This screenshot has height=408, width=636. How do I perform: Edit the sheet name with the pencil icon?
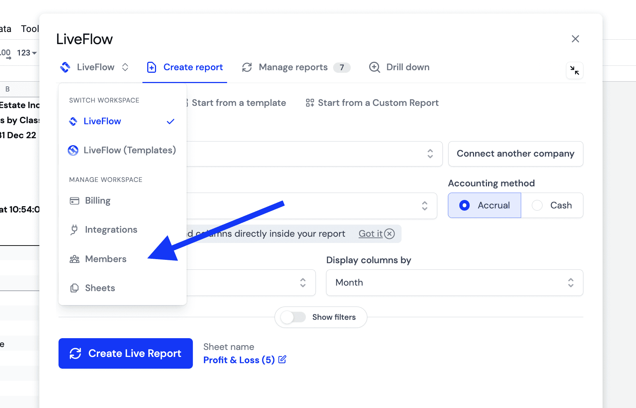point(282,359)
